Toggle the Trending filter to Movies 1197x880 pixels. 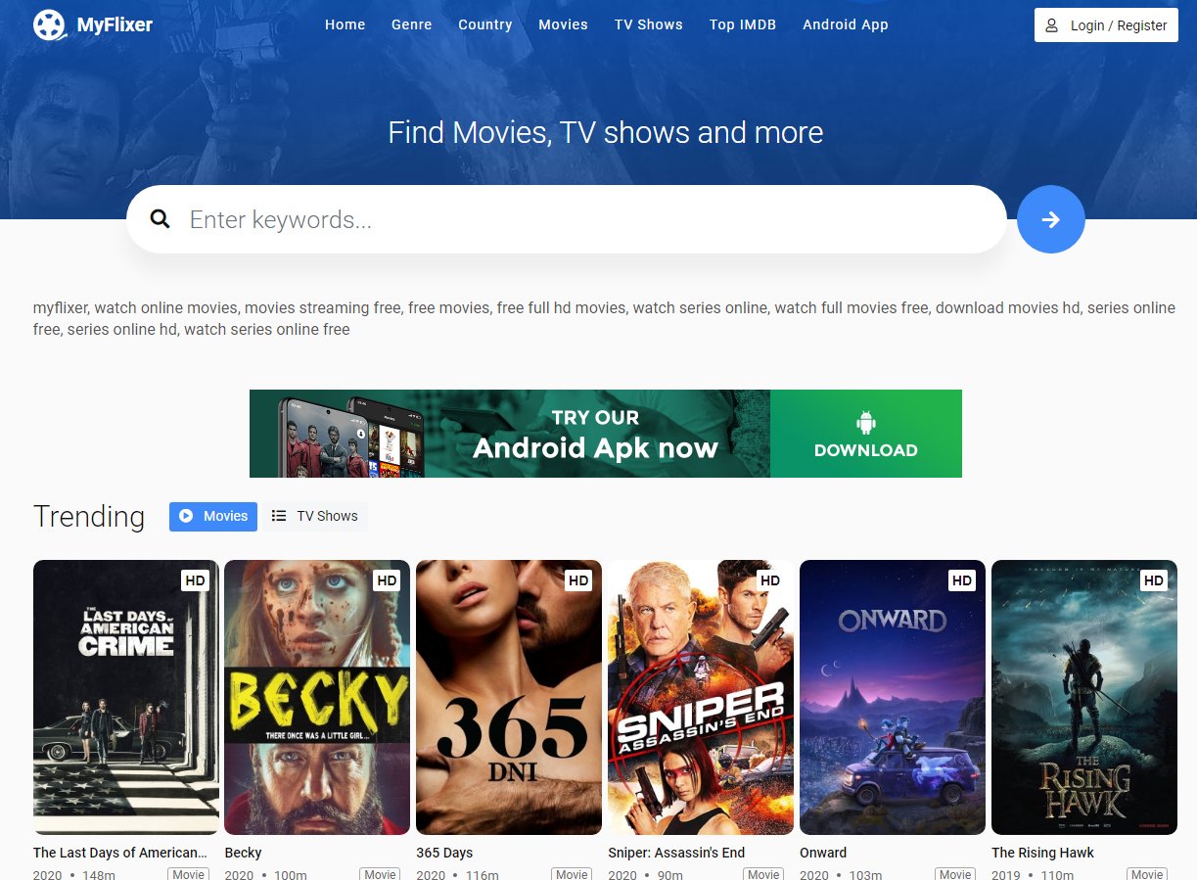tap(212, 516)
